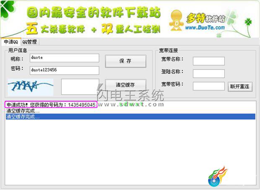Click the colorful disc logo icon
This screenshot has height=190, width=260.
217,177
